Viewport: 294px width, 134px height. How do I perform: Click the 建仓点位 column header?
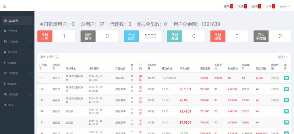point(167,68)
